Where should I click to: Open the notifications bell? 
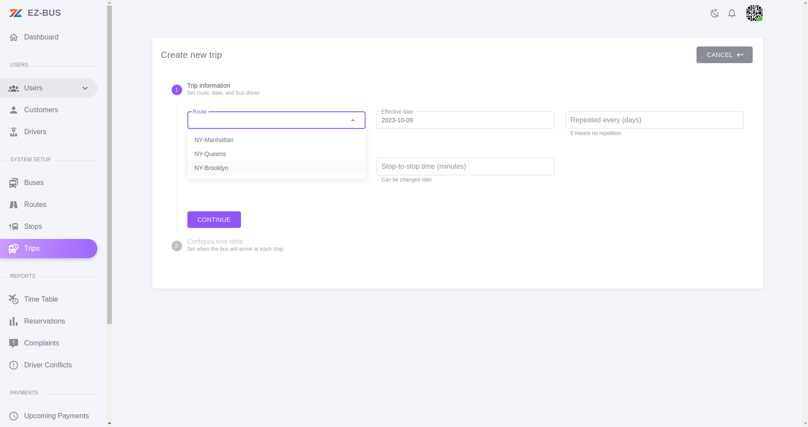732,13
